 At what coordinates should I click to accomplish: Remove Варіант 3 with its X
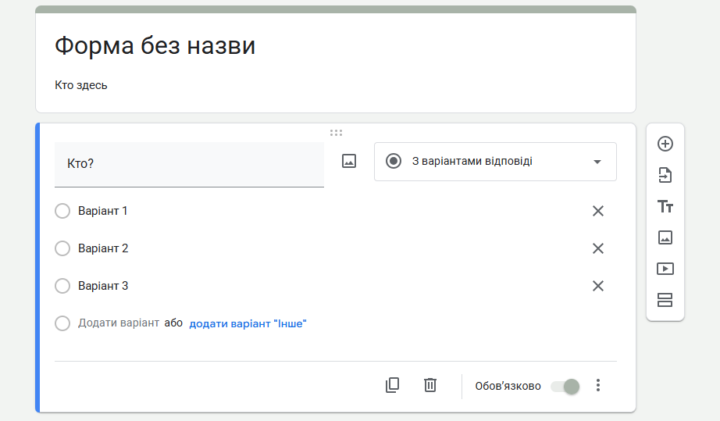pyautogui.click(x=598, y=286)
